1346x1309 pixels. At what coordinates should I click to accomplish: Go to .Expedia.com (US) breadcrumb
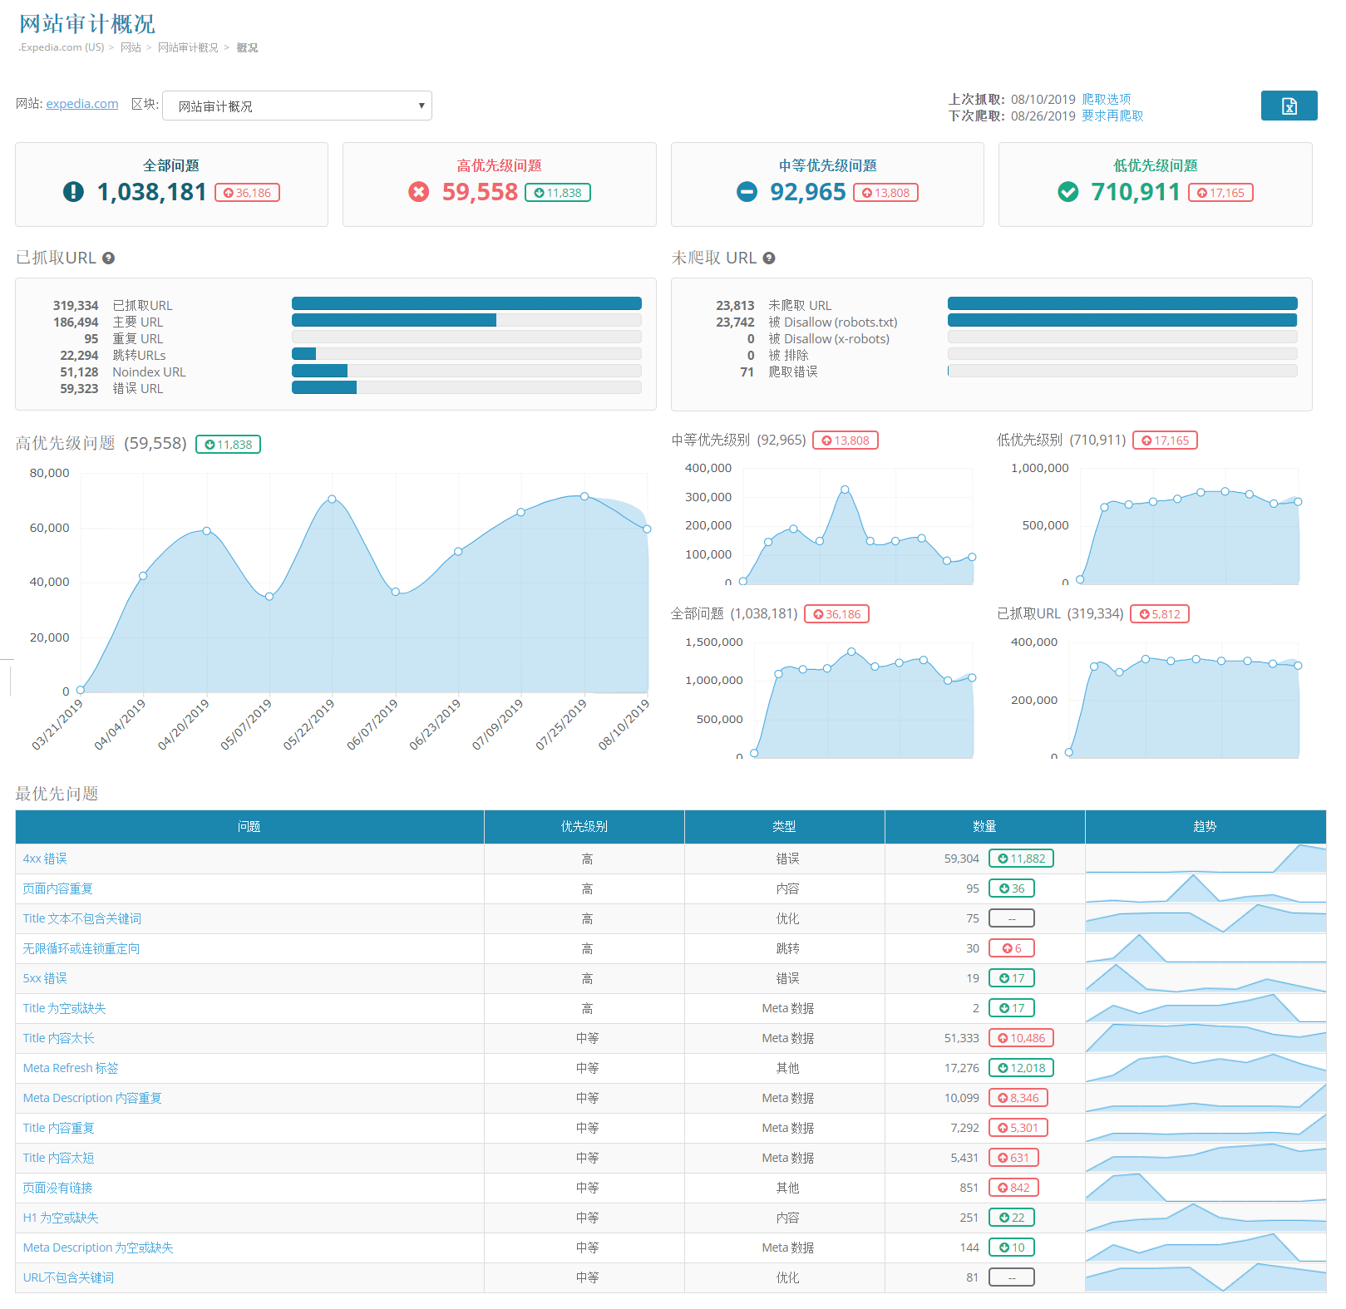coord(62,47)
